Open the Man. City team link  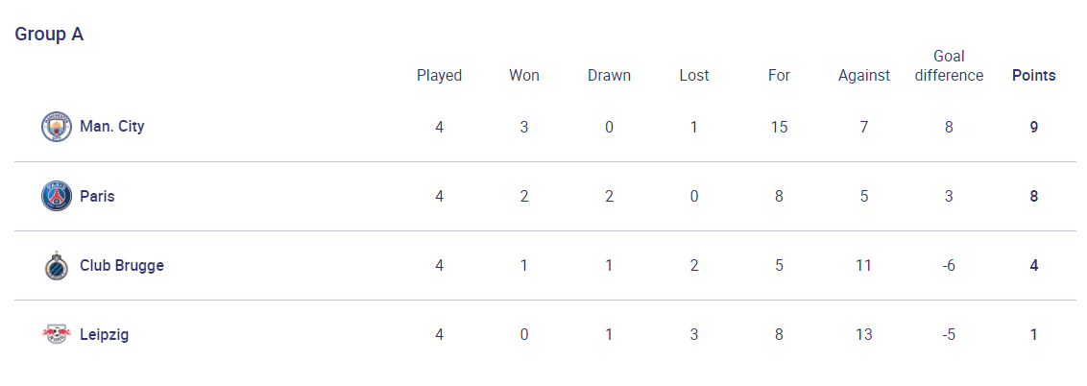click(x=112, y=127)
